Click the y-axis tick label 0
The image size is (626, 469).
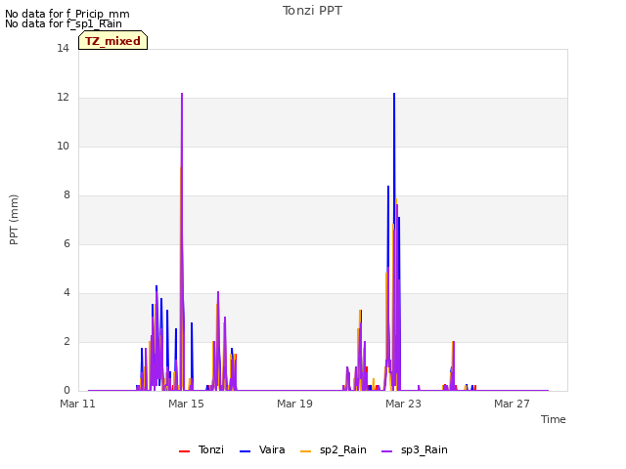click(x=67, y=391)
